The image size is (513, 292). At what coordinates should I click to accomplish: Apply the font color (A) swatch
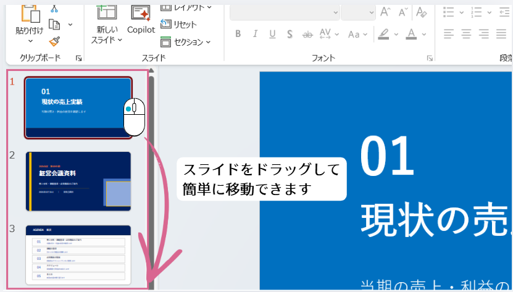pos(411,34)
